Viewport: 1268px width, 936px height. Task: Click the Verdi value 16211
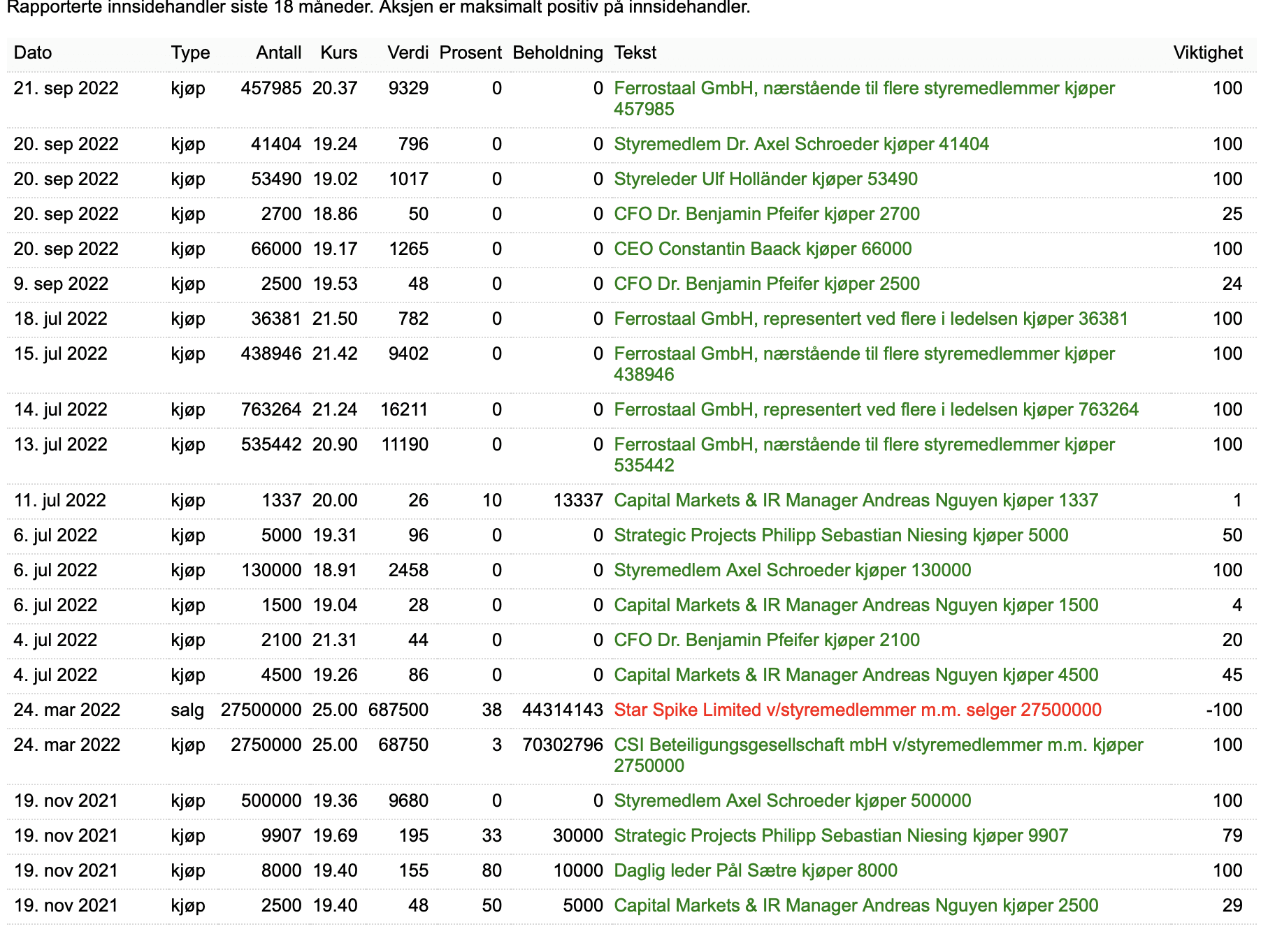(x=404, y=410)
